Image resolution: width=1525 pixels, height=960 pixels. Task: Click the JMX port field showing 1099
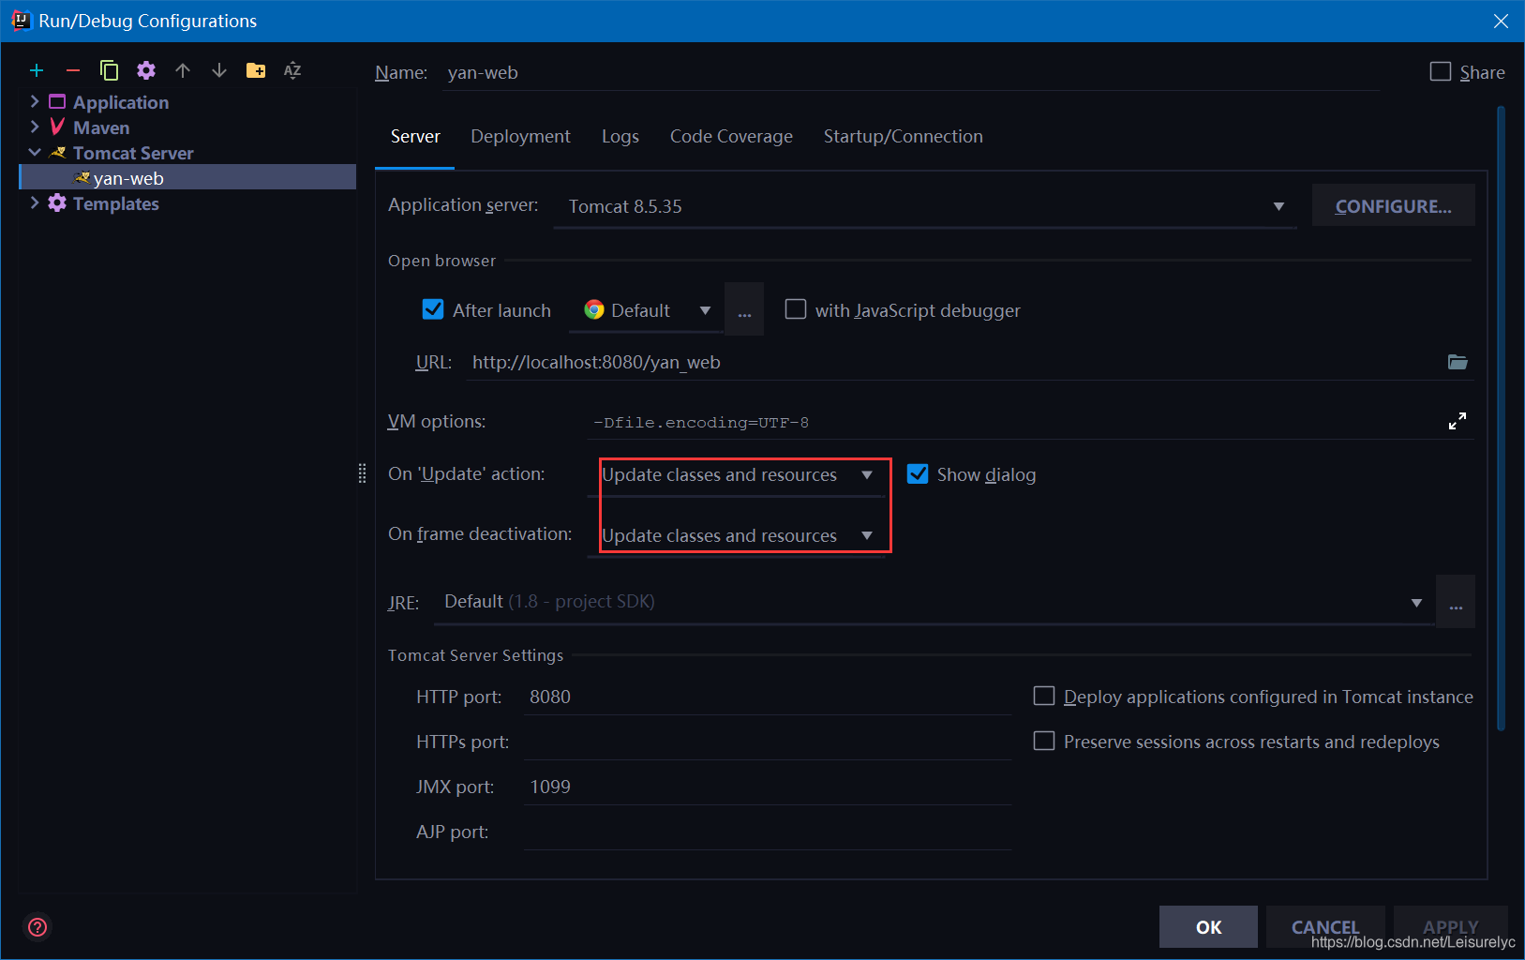click(768, 787)
